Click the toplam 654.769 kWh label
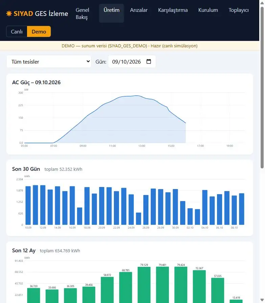 click(x=60, y=251)
